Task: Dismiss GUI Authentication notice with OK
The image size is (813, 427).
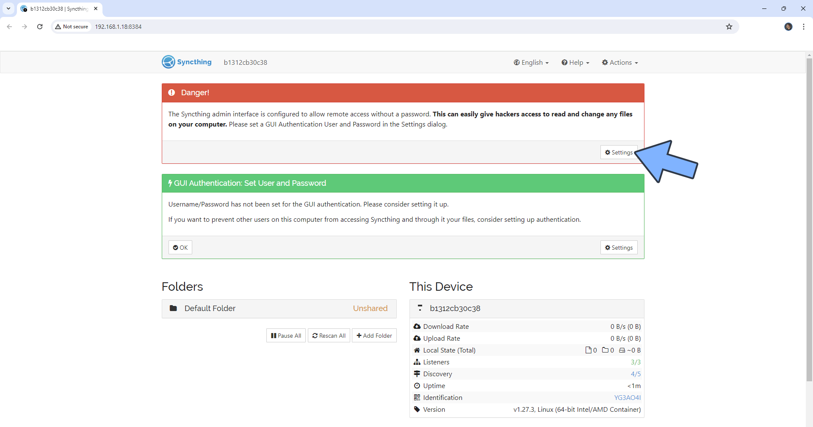Action: tap(180, 248)
